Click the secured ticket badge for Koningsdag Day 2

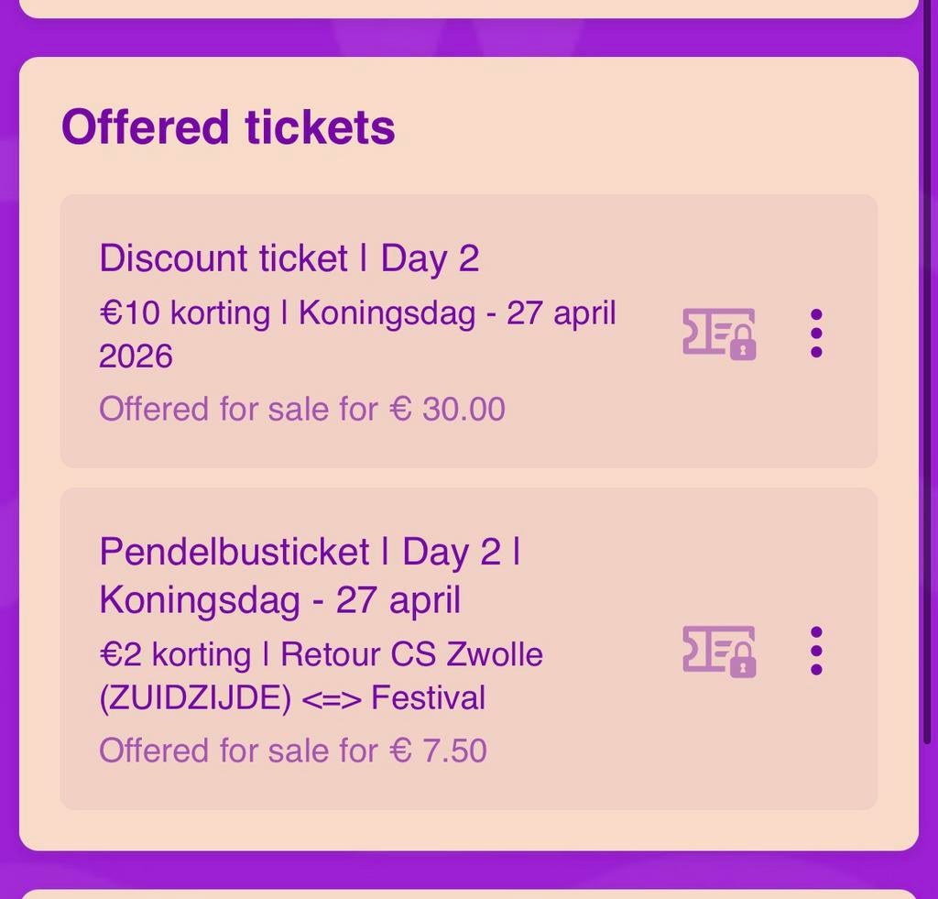click(x=719, y=334)
